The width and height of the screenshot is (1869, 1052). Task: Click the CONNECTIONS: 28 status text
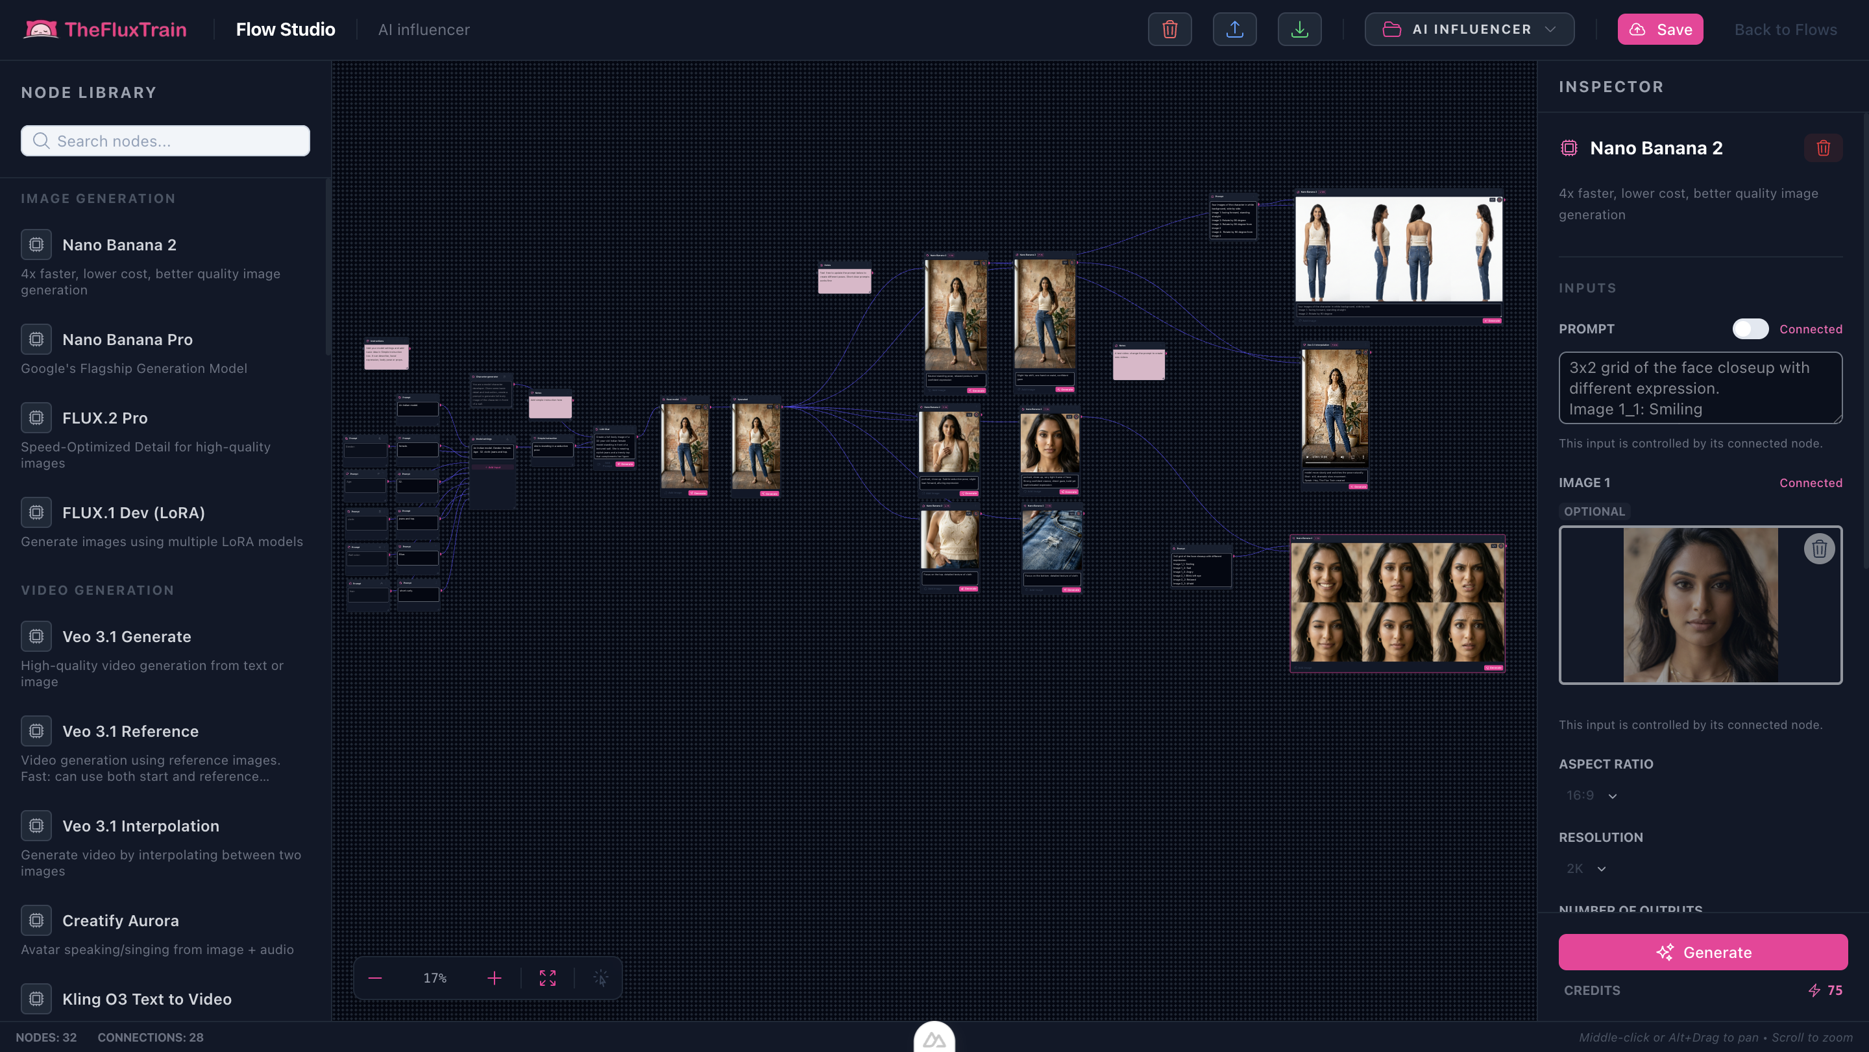[150, 1038]
